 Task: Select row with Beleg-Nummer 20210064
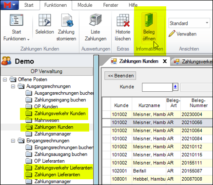(x=157, y=131)
